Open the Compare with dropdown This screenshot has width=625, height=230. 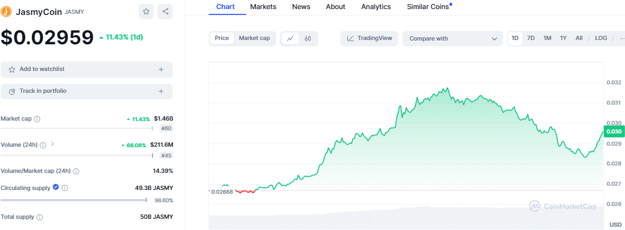coord(452,38)
